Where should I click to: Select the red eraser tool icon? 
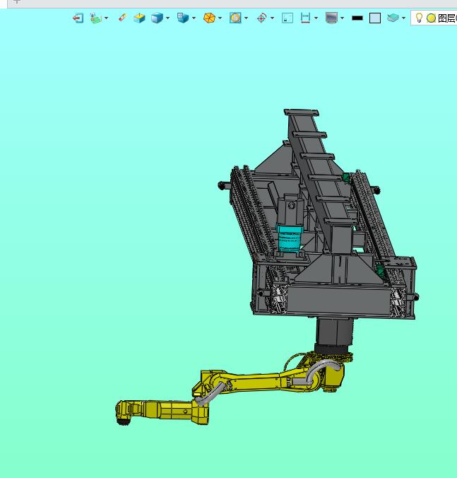[122, 18]
